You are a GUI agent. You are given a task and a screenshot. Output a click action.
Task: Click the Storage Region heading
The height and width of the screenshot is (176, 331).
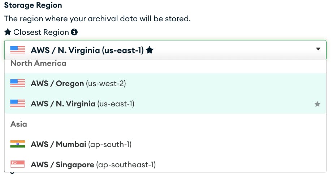33,5
